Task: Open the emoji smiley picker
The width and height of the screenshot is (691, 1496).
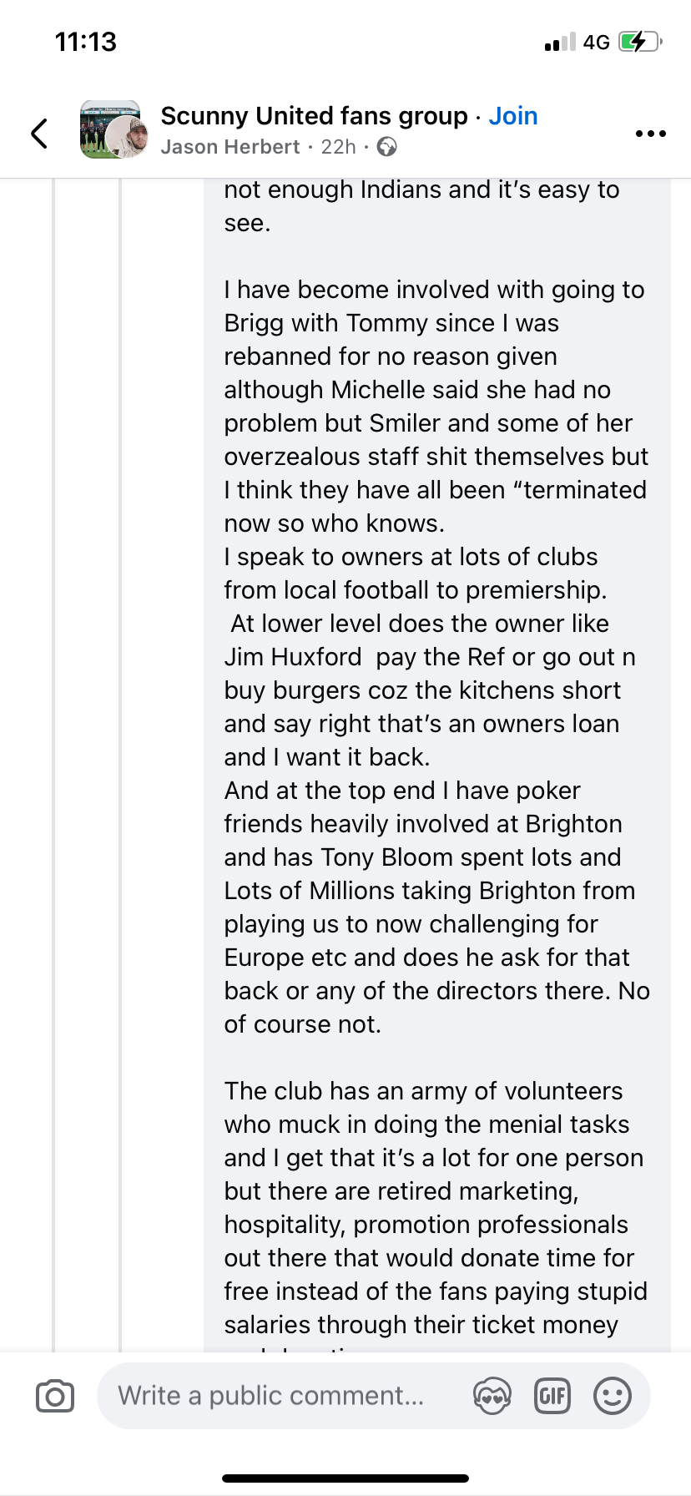Action: (613, 1396)
